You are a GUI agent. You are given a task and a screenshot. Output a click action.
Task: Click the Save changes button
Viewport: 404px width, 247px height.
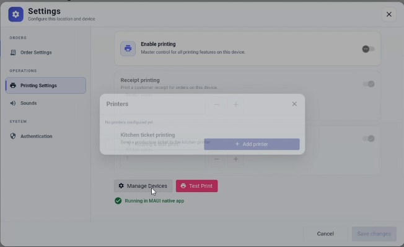point(374,234)
